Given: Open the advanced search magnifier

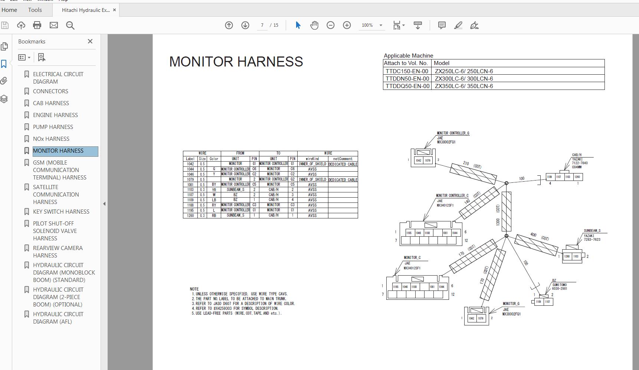Looking at the screenshot, I should pos(70,25).
